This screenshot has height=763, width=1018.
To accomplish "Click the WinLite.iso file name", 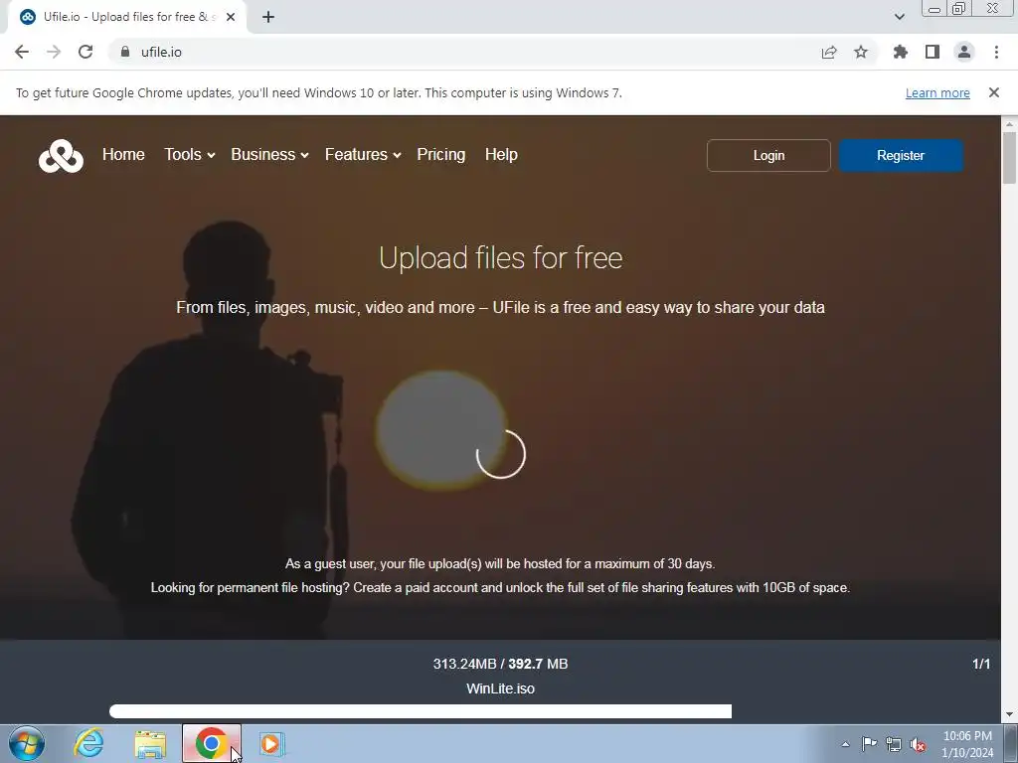I will pos(501,688).
